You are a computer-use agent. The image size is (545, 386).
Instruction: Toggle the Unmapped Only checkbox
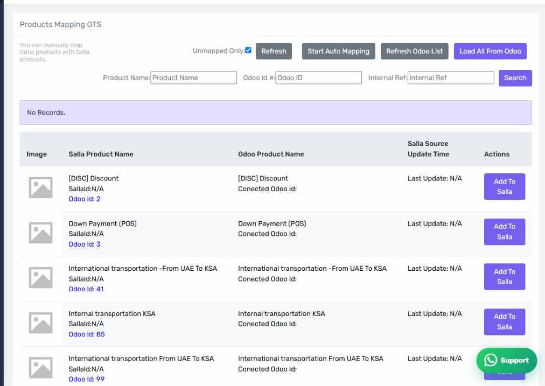(x=248, y=51)
